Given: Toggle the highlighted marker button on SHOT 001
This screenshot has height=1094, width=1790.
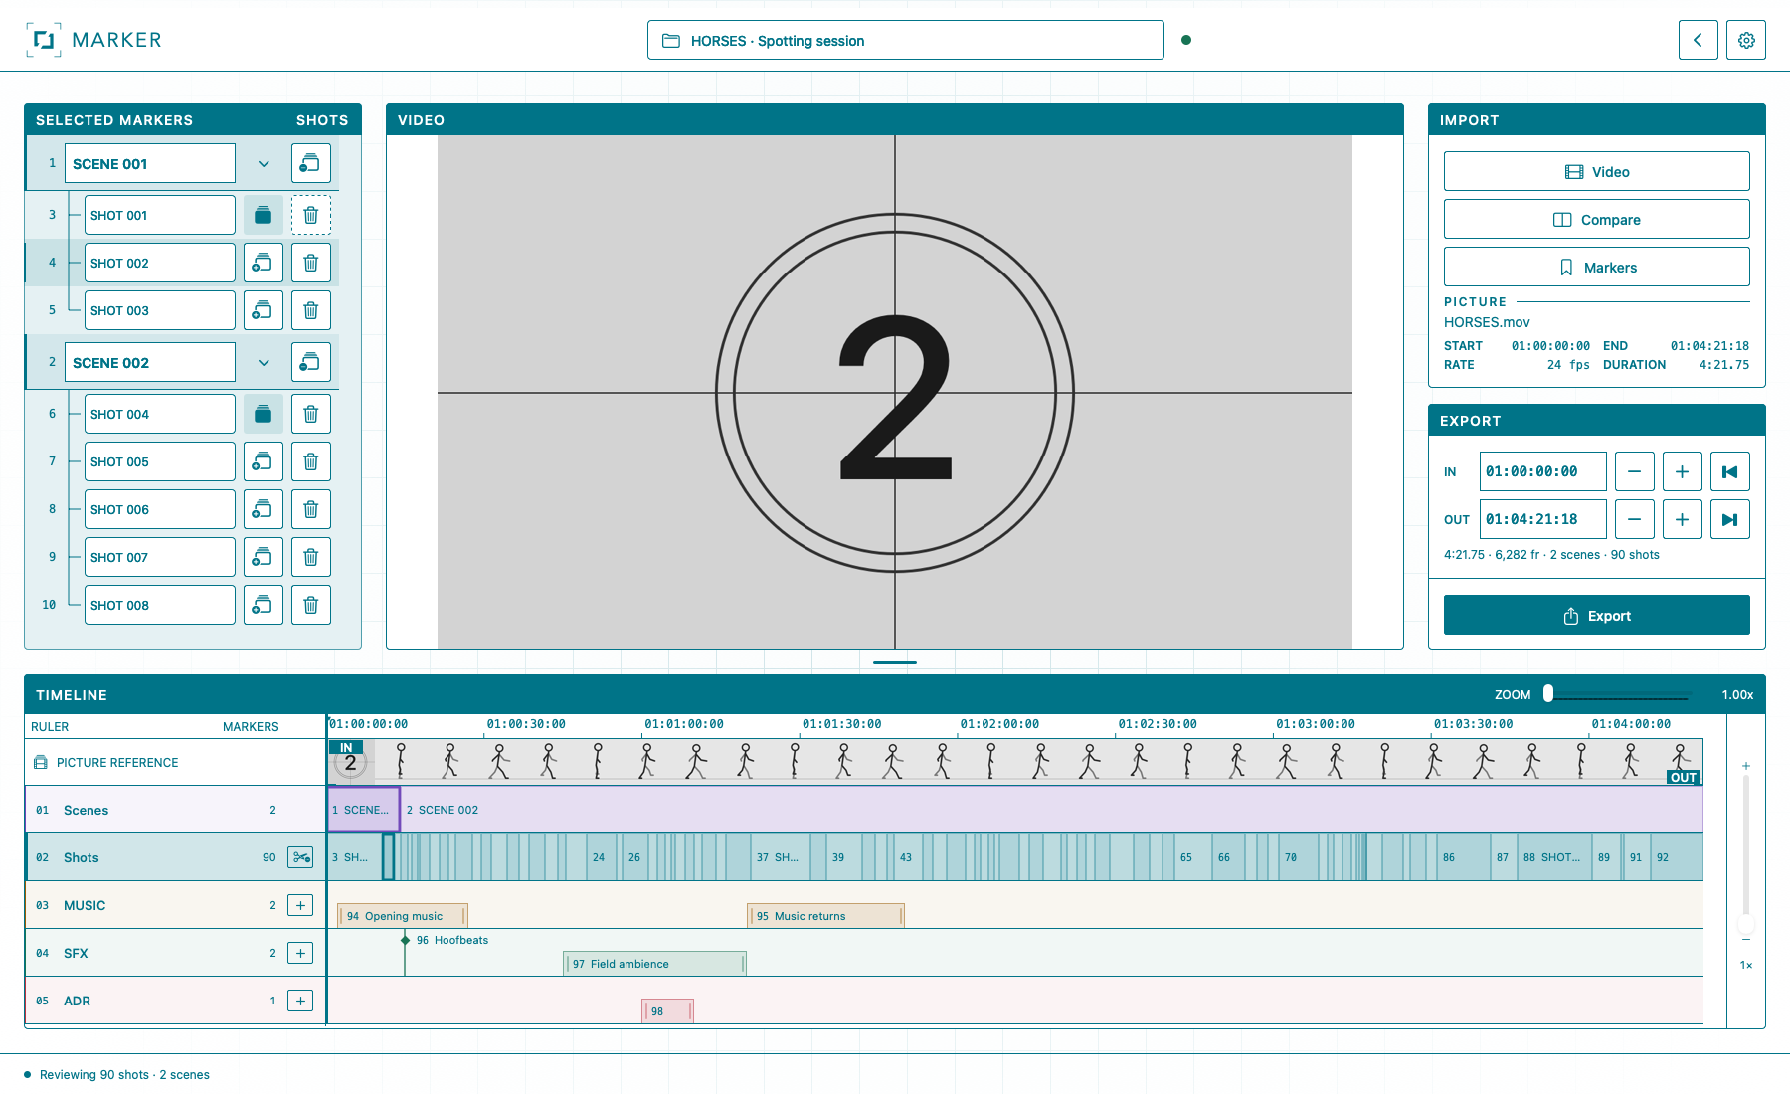Looking at the screenshot, I should [264, 215].
